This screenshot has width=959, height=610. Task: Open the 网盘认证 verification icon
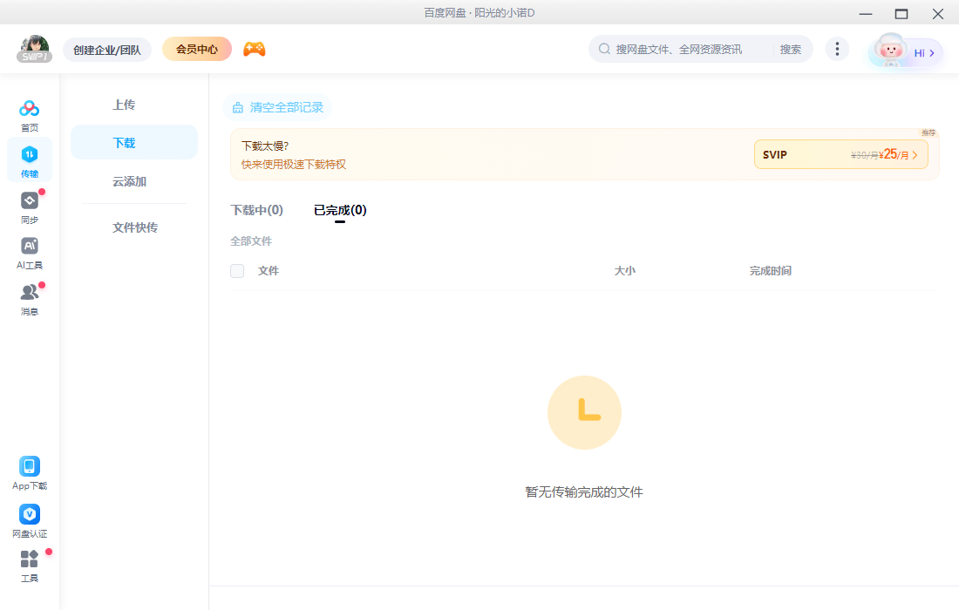[29, 514]
